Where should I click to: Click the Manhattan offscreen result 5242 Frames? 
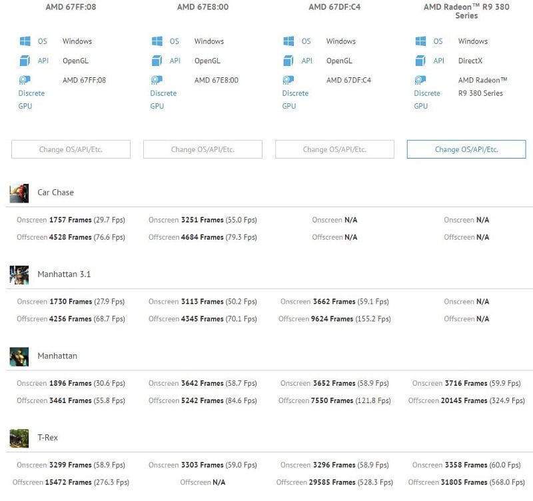click(203, 400)
